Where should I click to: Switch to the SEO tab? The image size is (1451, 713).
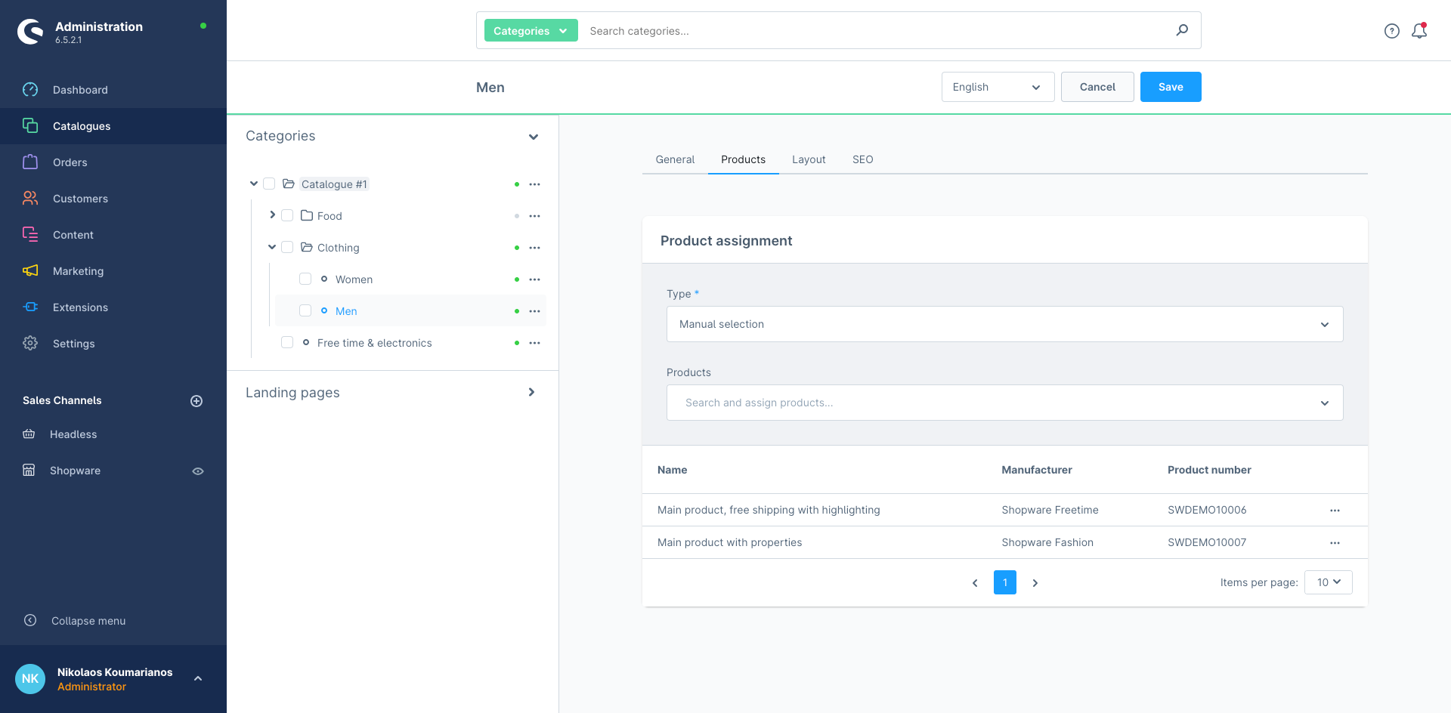pos(862,159)
